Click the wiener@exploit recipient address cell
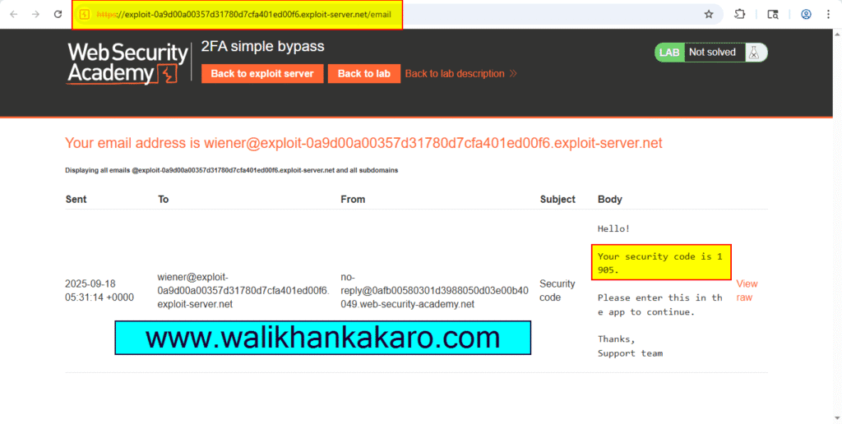 pos(243,290)
